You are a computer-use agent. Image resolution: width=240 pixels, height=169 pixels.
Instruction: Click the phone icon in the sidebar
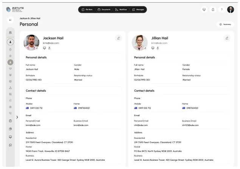tap(10, 113)
